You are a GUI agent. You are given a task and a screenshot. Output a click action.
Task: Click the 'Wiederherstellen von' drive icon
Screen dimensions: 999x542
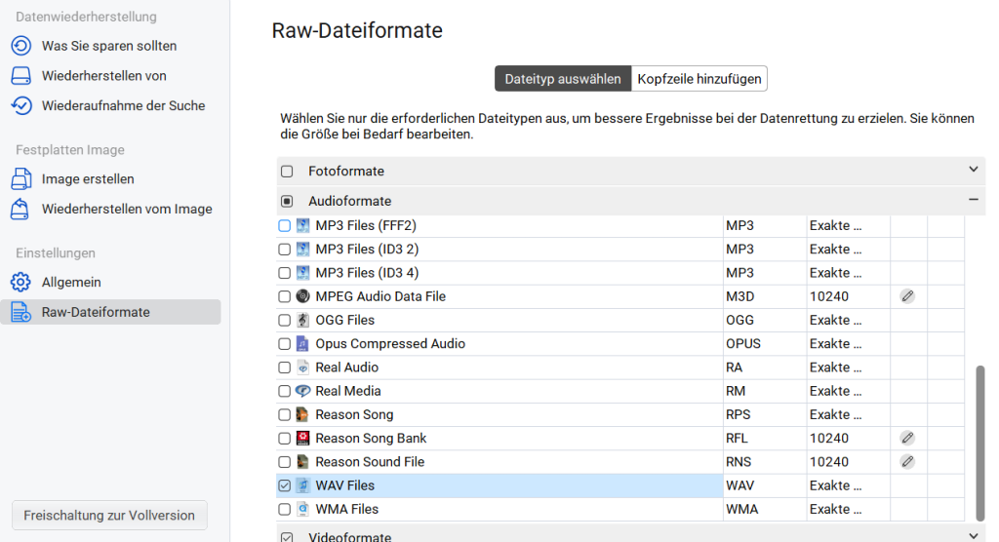tap(21, 76)
